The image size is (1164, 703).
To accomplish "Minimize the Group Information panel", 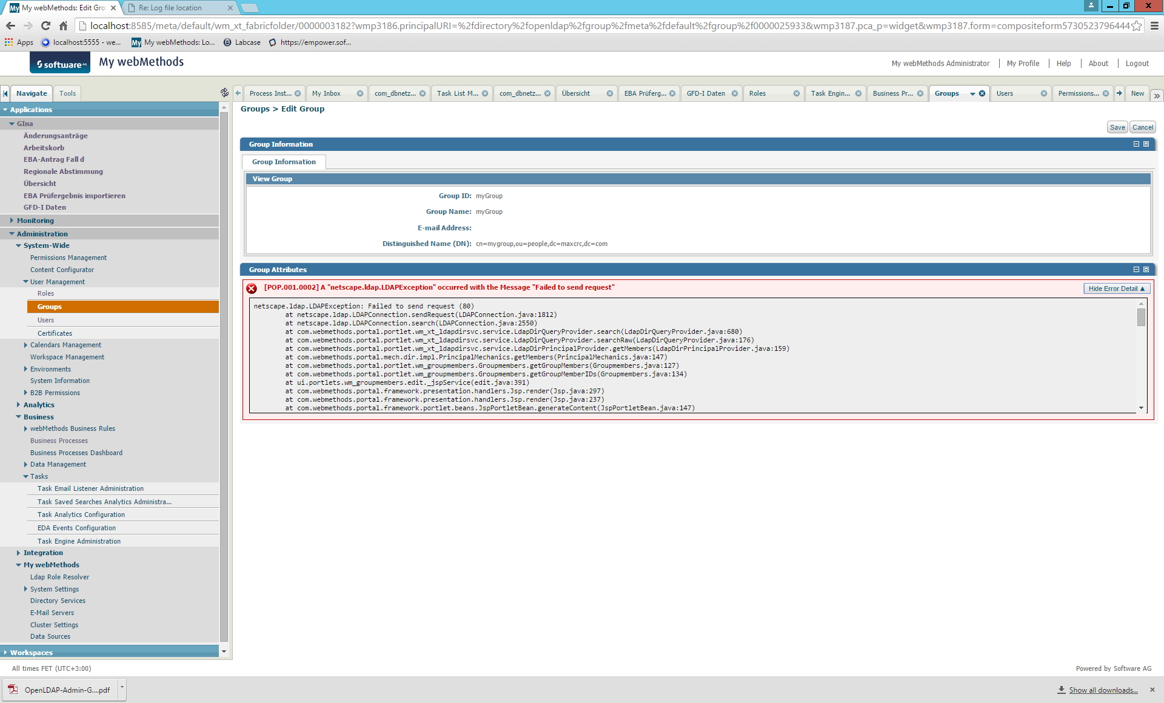I will coord(1136,144).
